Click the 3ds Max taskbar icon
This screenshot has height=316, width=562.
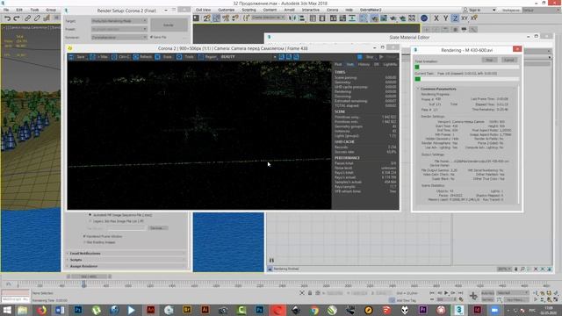coord(459,310)
